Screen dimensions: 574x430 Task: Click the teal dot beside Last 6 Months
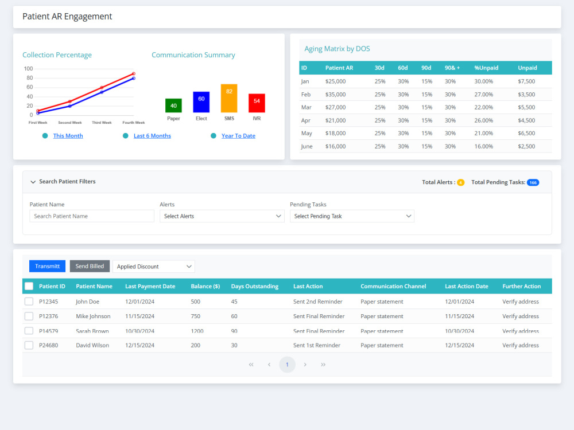(x=126, y=136)
